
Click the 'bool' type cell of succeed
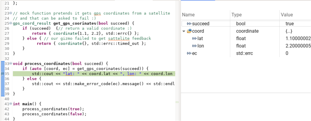coord(241,24)
